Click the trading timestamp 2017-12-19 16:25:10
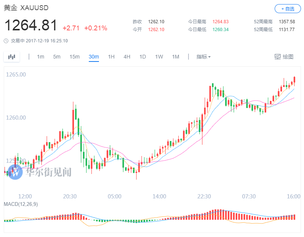The width and height of the screenshot is (304, 237). coord(47,41)
